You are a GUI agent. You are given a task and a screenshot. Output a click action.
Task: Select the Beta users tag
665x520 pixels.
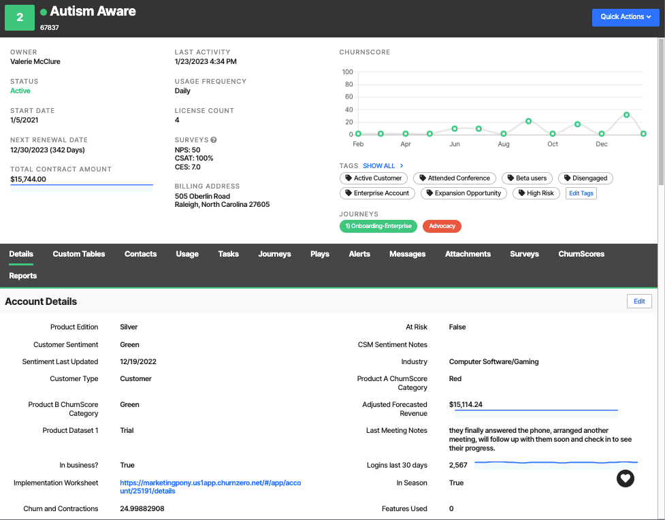pyautogui.click(x=527, y=178)
